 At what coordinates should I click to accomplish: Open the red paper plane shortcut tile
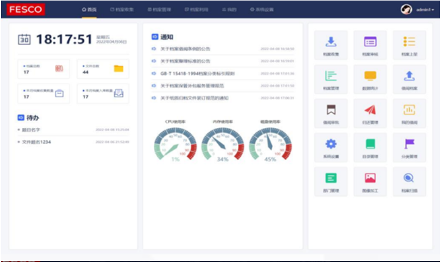(370, 113)
